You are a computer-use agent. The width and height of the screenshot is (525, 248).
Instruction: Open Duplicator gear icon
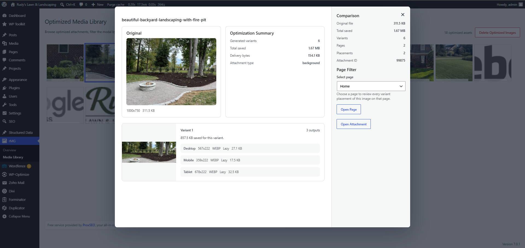pyautogui.click(x=4, y=208)
